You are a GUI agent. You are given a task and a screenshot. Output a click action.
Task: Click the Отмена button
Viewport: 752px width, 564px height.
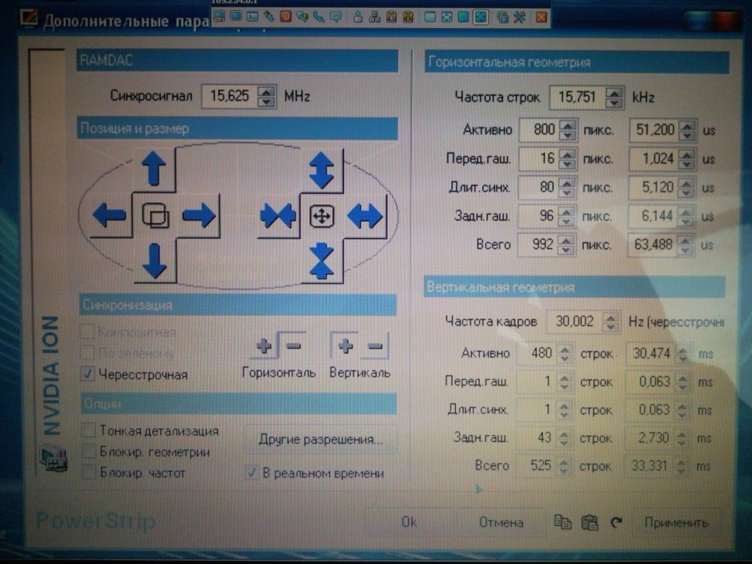pos(501,522)
